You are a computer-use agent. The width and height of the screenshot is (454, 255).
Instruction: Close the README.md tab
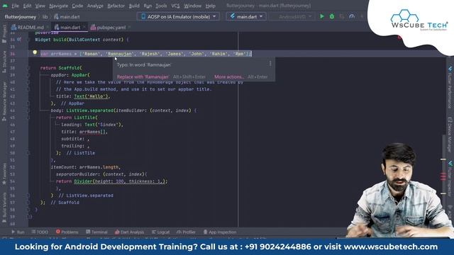(48, 28)
